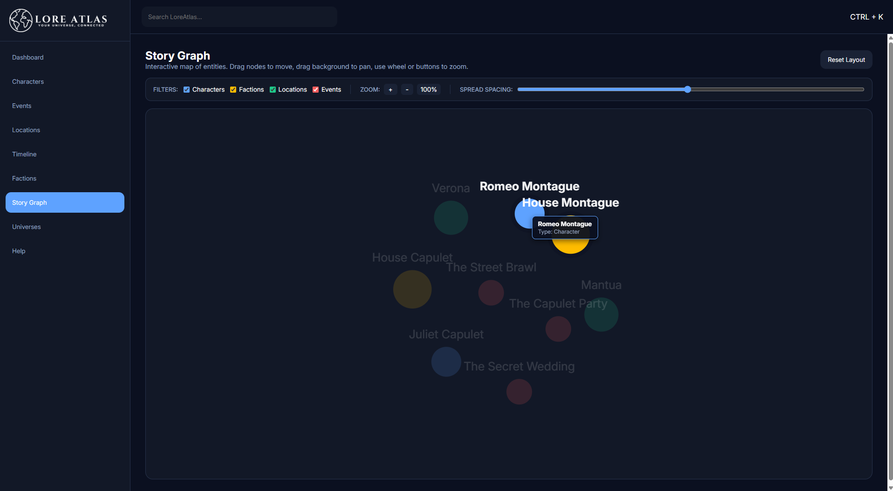
Task: Open Characters from the sidebar
Action: click(65, 81)
